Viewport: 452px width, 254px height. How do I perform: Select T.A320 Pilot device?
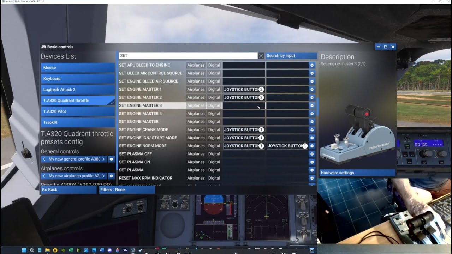click(78, 111)
